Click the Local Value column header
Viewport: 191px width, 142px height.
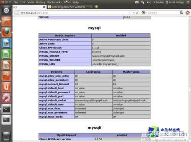93,72
